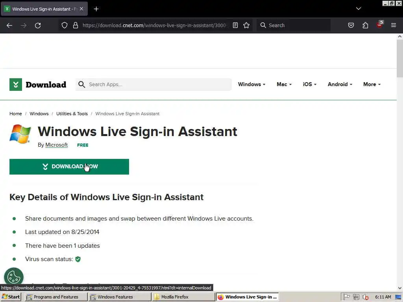Click the muted volume tray icon

pos(365,297)
